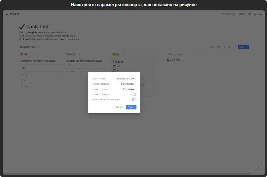Image resolution: width=267 pixels, height=177 pixels.
Task: Open the Include content dropdown
Action: (x=130, y=89)
